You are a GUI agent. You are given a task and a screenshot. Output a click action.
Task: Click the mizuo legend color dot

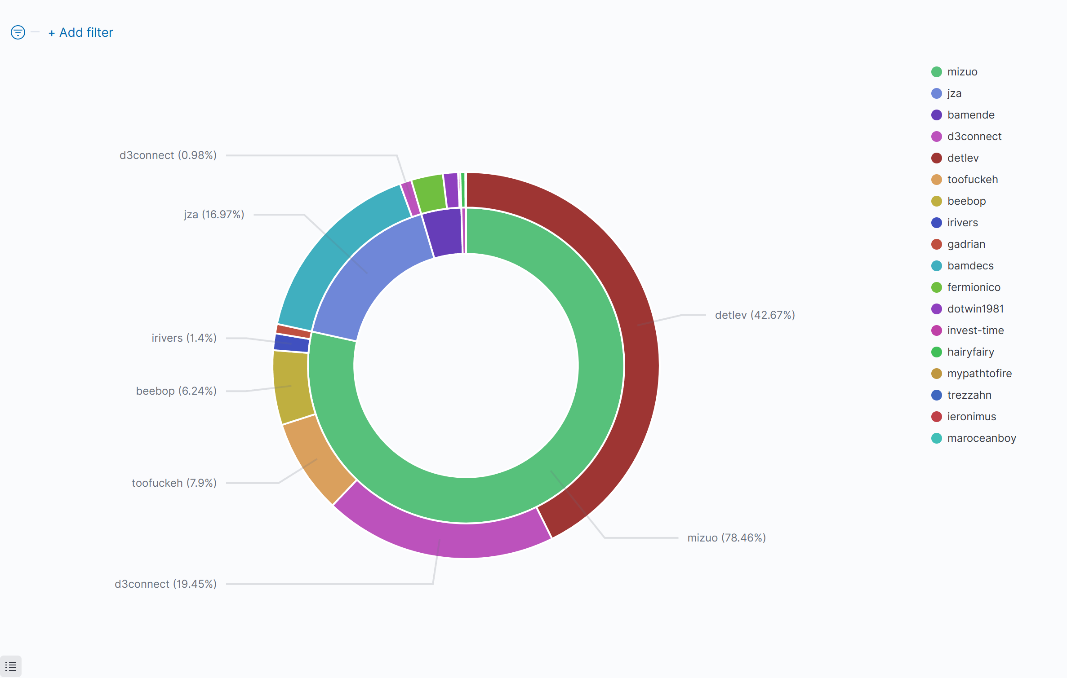pos(937,72)
